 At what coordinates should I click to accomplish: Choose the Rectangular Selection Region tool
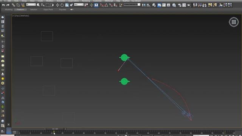pyautogui.click(x=47, y=5)
